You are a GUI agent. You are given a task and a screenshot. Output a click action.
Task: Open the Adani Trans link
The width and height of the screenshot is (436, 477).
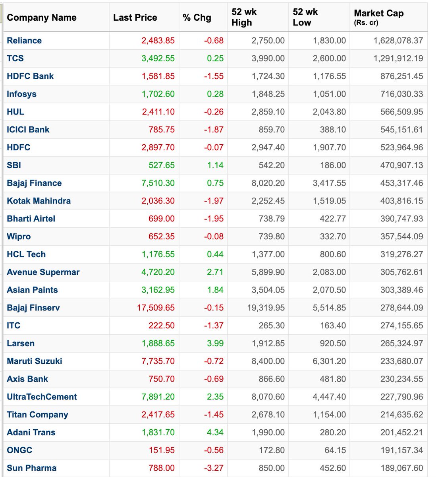click(x=31, y=432)
